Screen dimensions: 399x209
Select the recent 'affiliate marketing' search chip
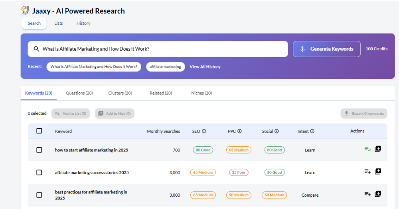click(x=165, y=67)
